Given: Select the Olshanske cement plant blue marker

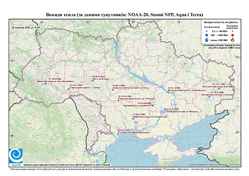Looking at the screenshot, I should 133,119.
